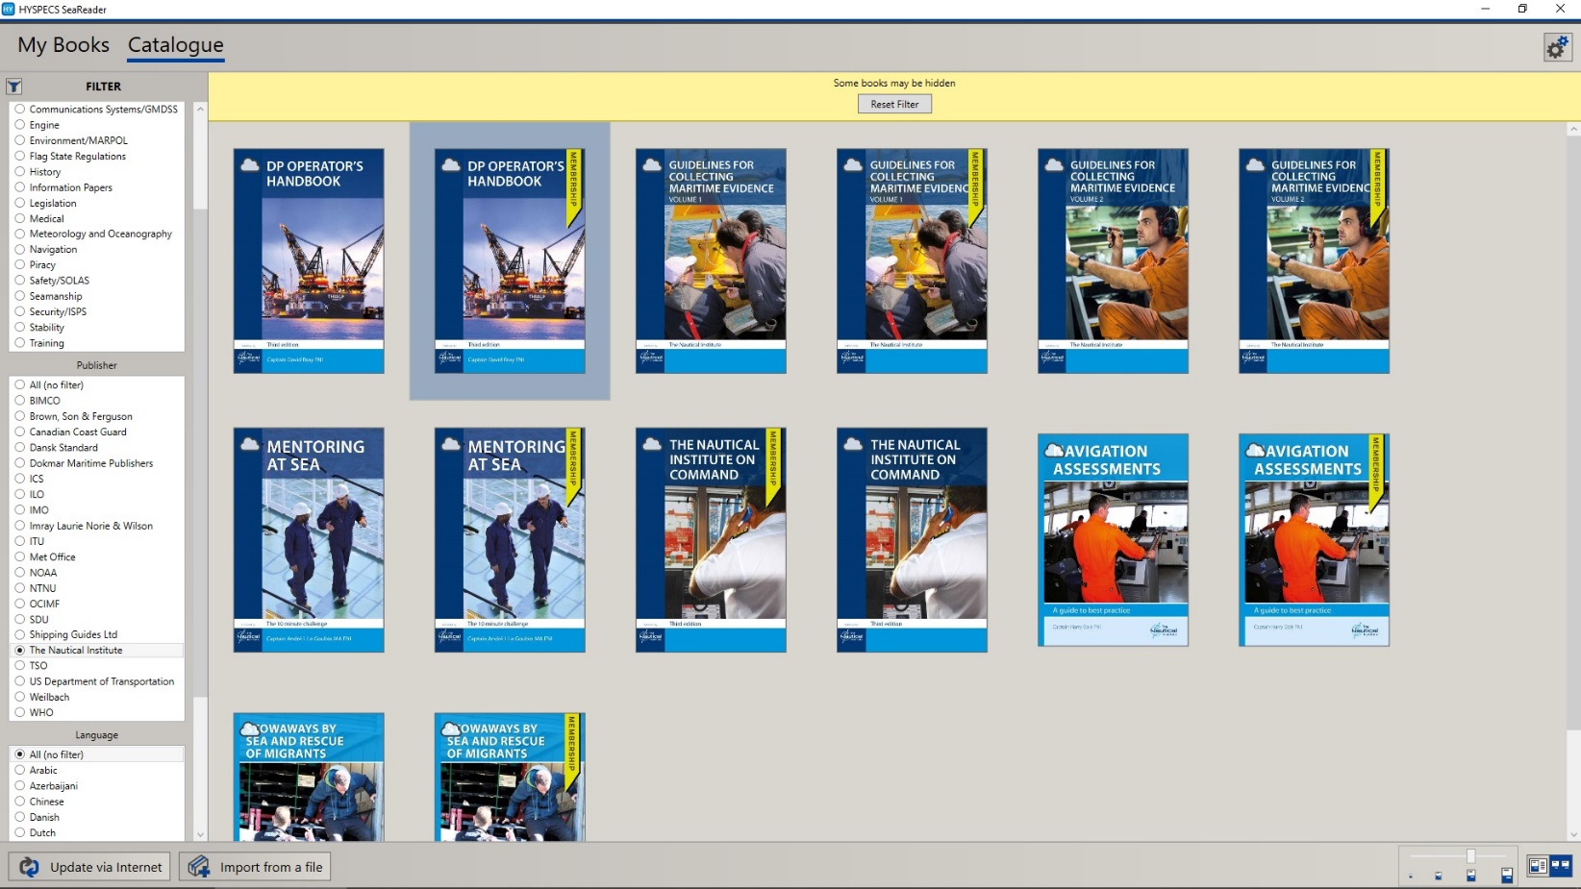Screen dimensions: 1581x889
Task: Open selected DP Operator's Handbook membership cover
Action: [x=510, y=260]
